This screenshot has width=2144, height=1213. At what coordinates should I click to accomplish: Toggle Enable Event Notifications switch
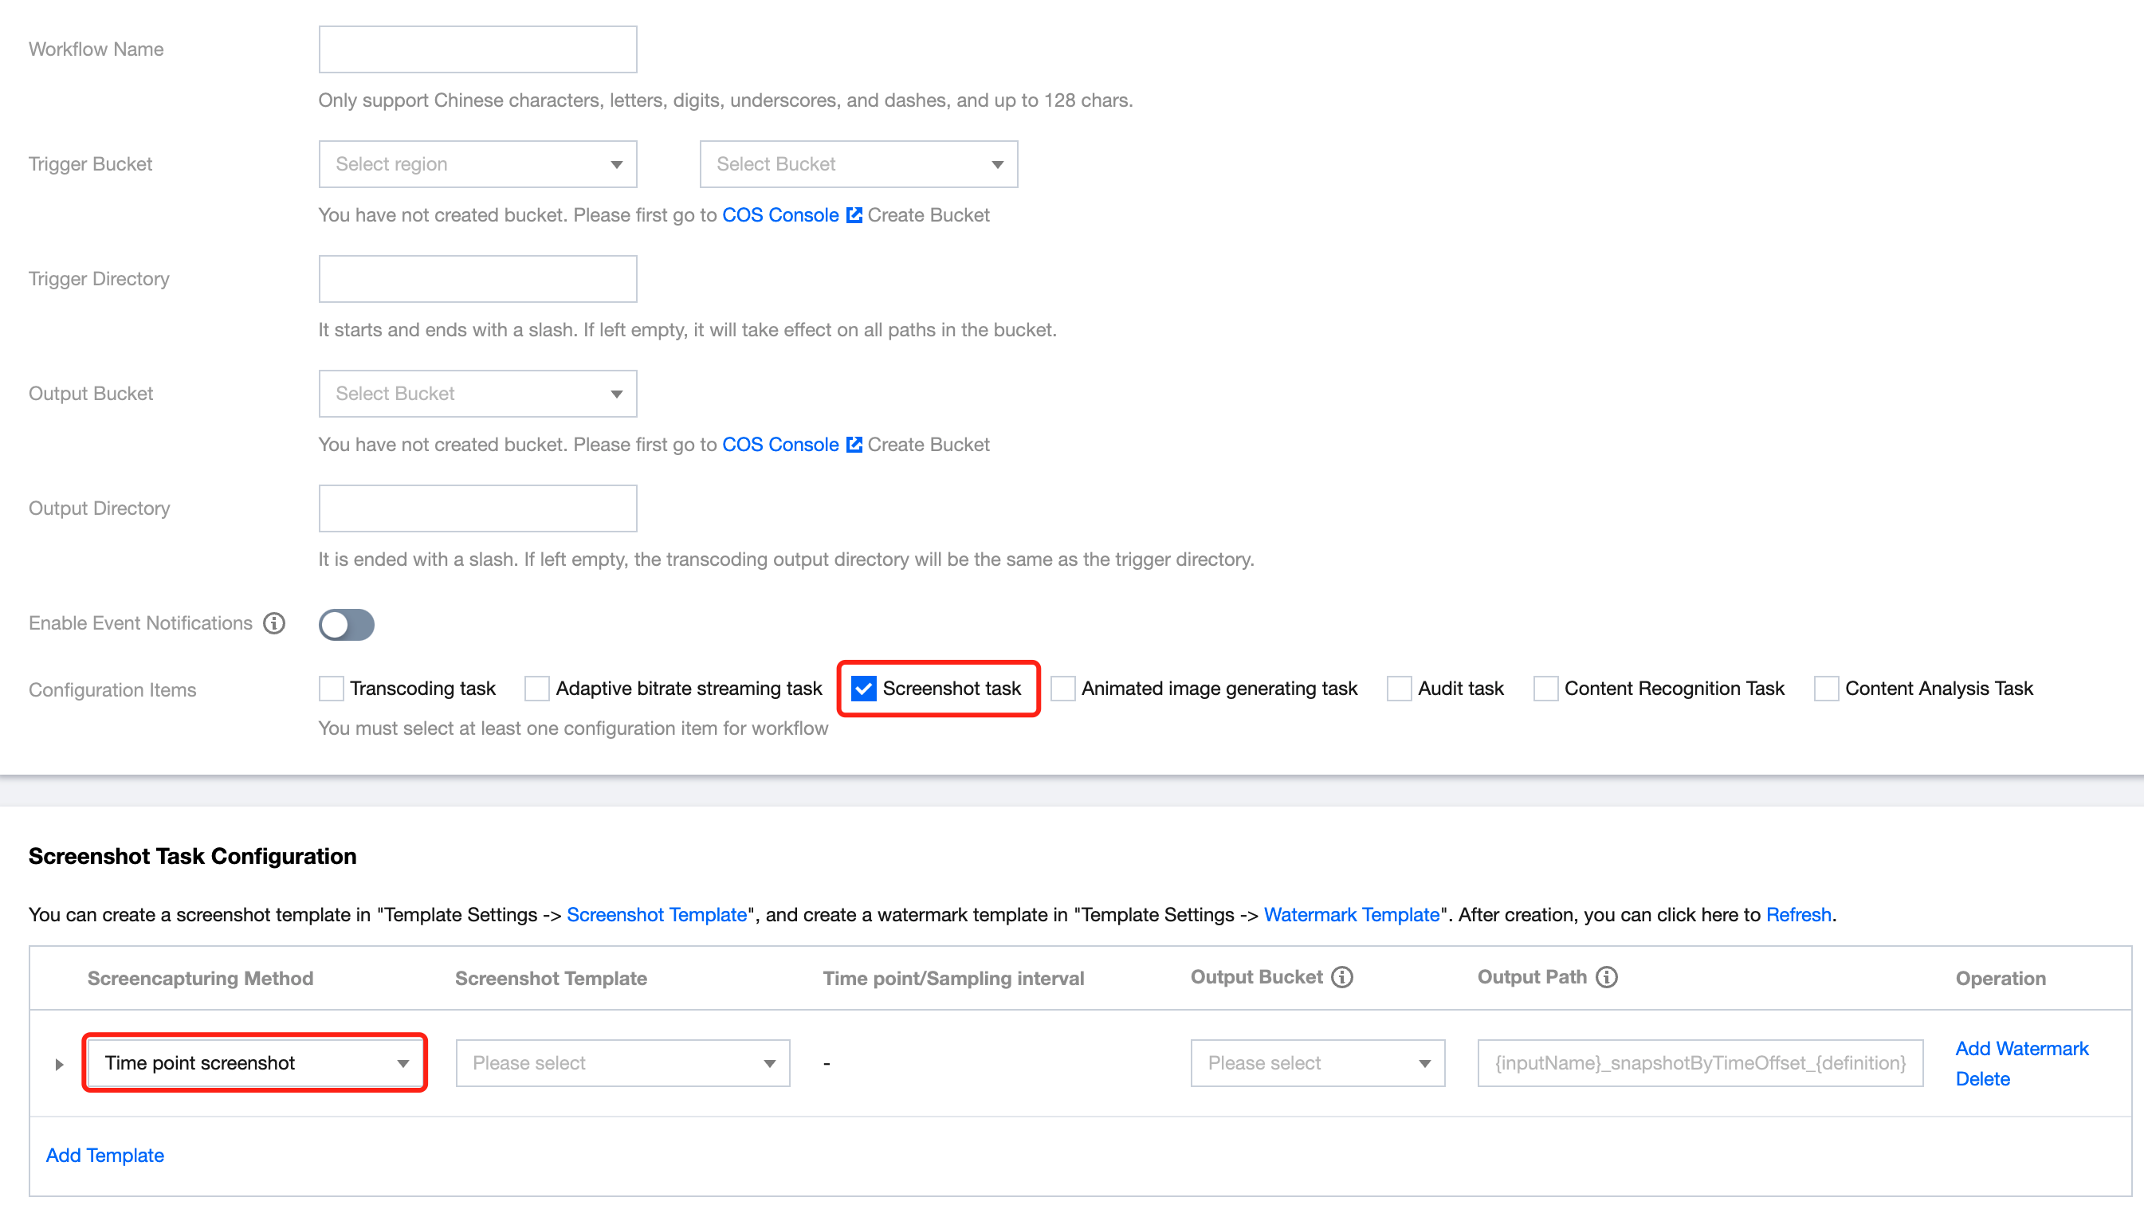(x=347, y=624)
